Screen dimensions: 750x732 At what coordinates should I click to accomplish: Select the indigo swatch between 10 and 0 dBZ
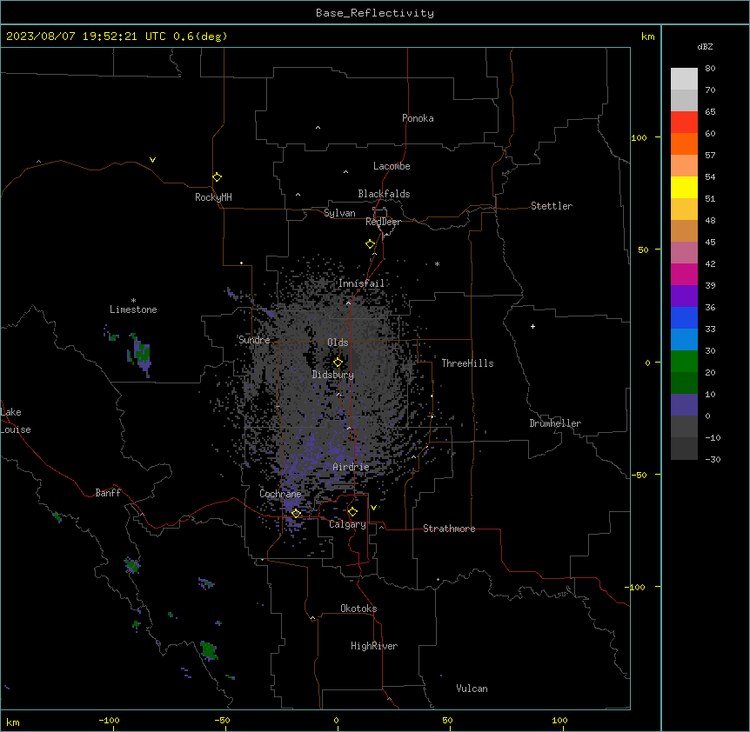(684, 405)
